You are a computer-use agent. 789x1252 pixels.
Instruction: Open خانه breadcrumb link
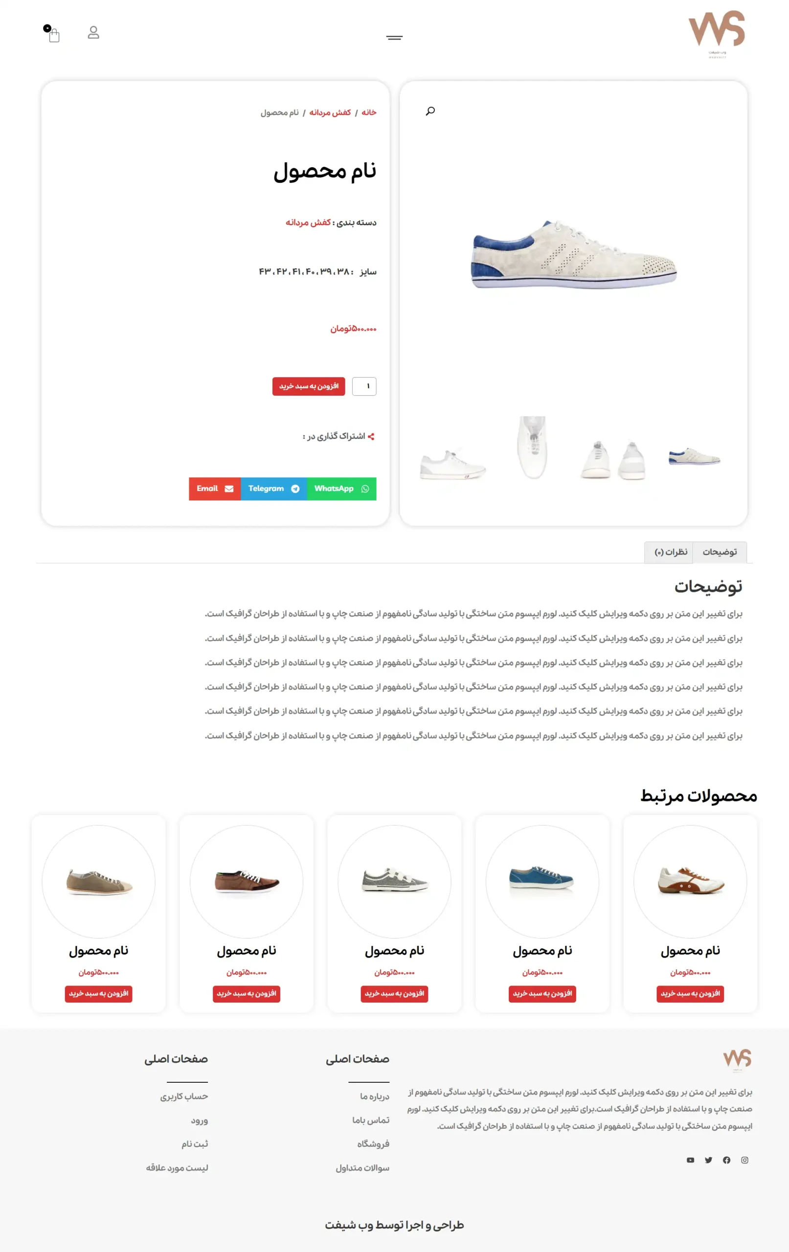coord(369,112)
